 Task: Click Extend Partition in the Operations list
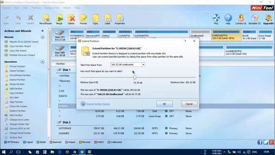[17, 80]
